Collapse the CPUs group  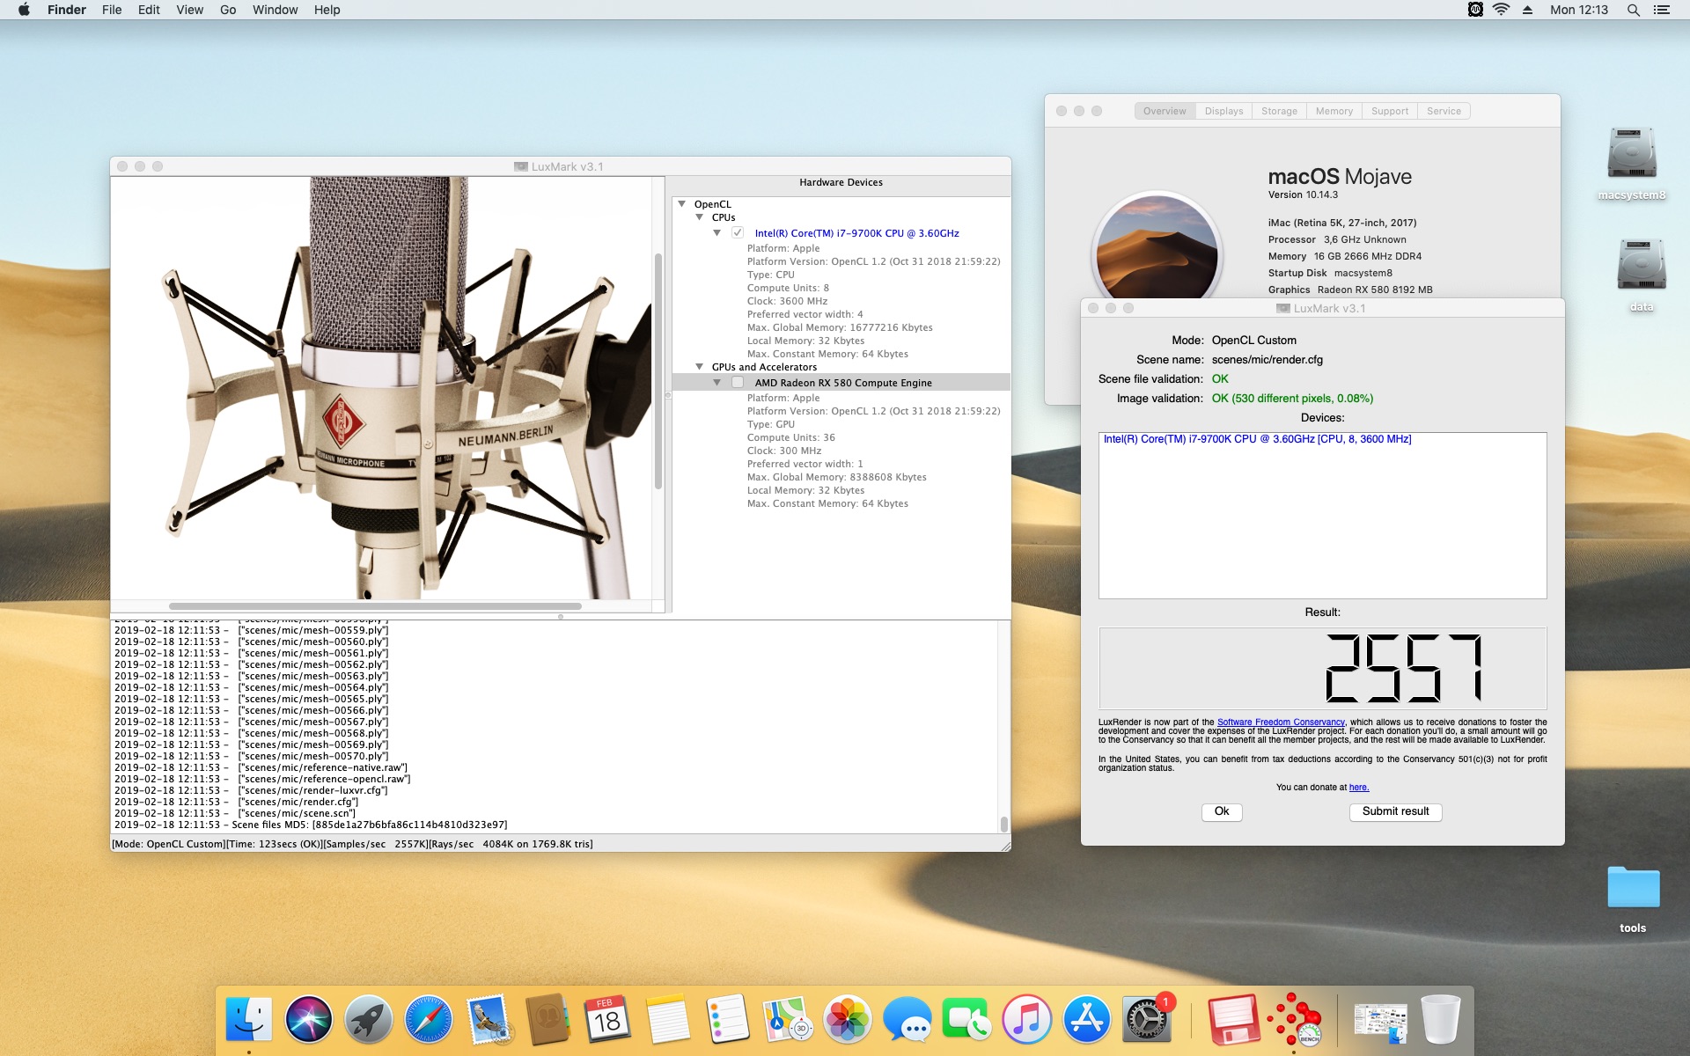700,217
